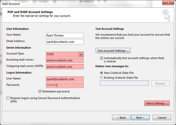176x125 pixels.
Task: Focus the Your Name field
Action: click(x=65, y=35)
